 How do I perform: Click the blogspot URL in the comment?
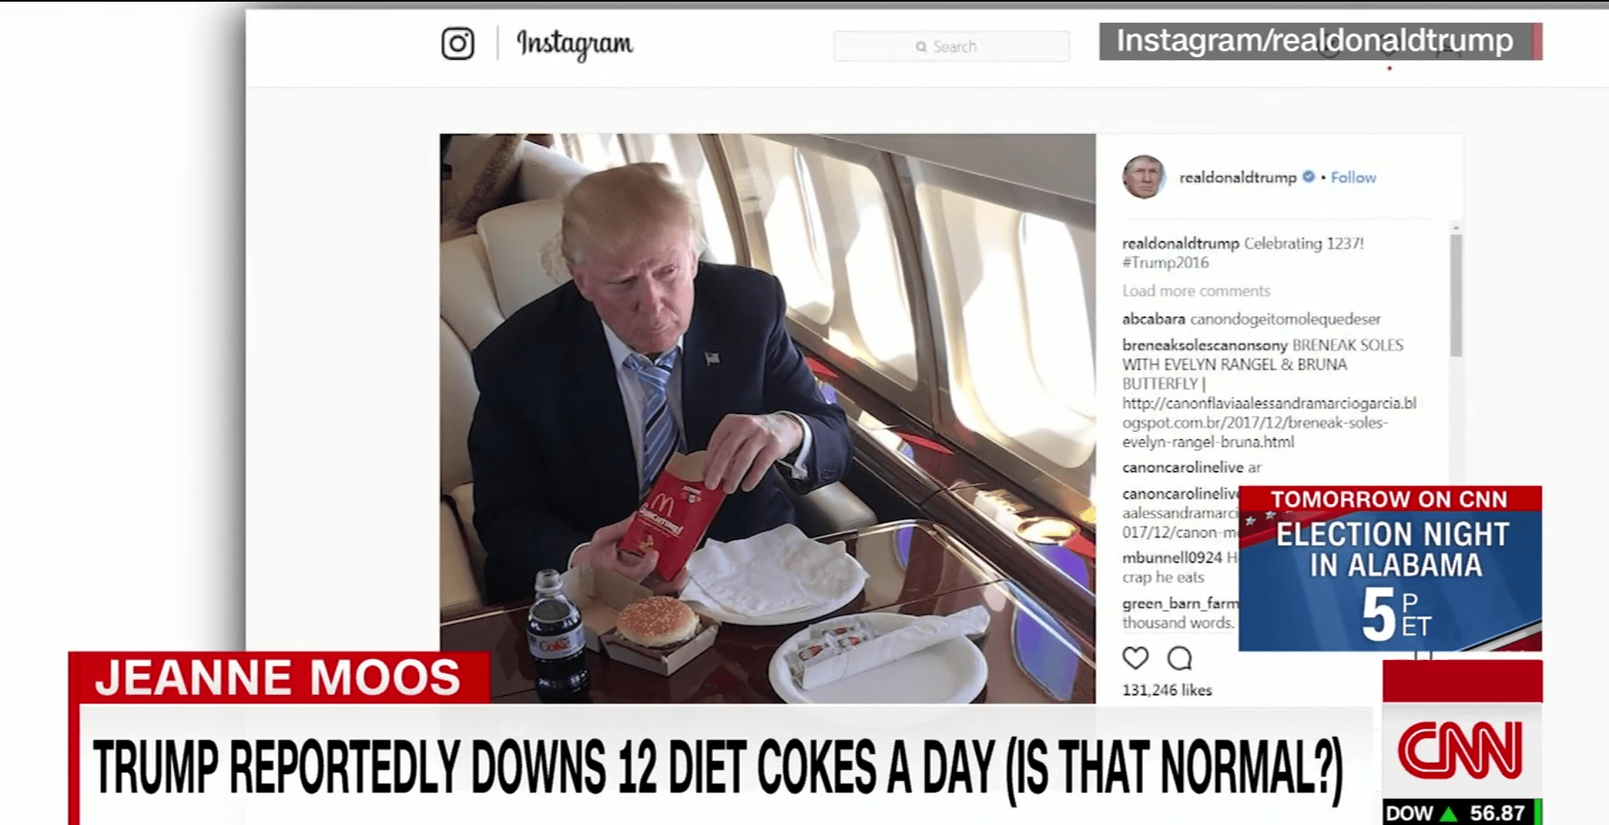point(1269,423)
